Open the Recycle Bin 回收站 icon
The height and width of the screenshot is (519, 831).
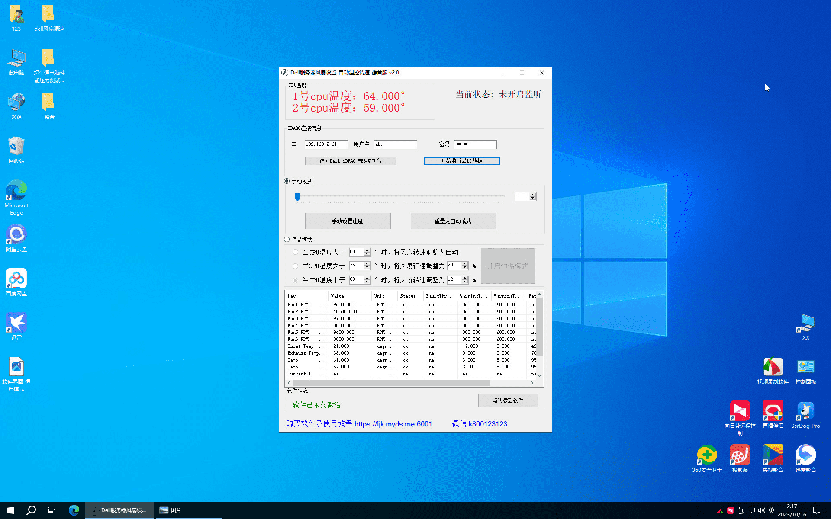coord(16,147)
